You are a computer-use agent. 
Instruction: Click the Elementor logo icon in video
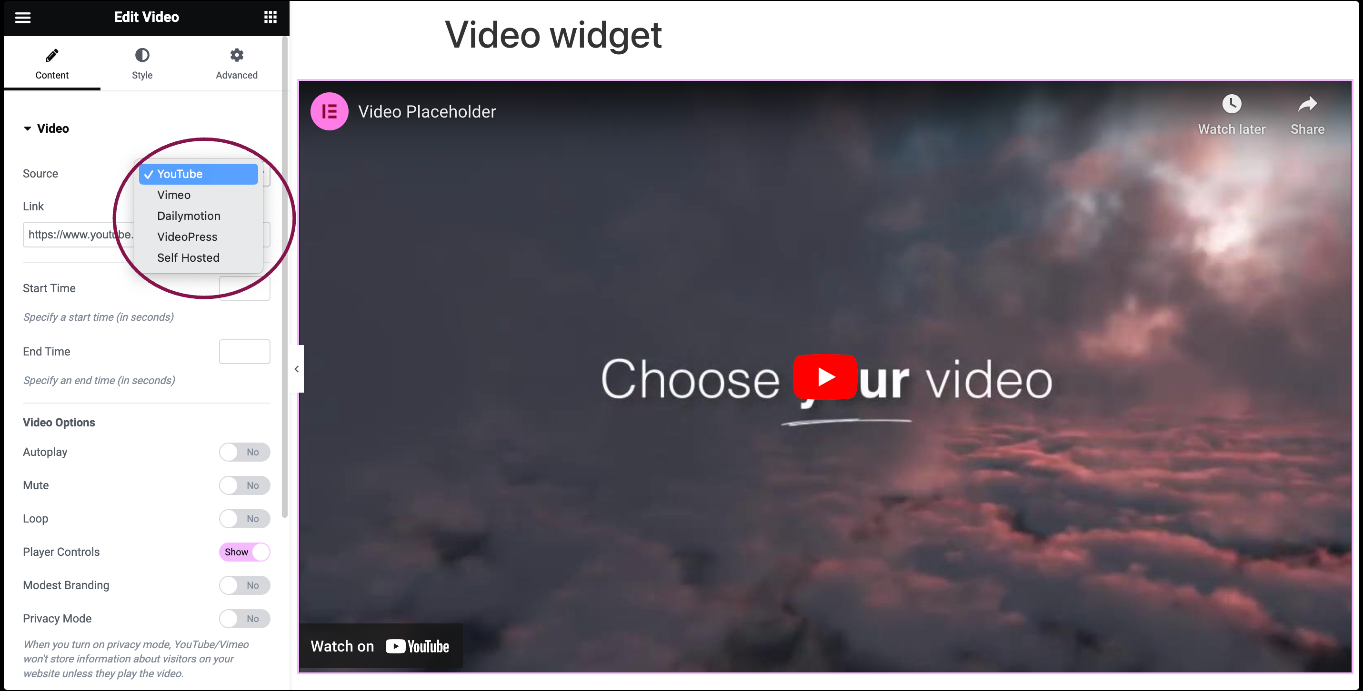[331, 112]
